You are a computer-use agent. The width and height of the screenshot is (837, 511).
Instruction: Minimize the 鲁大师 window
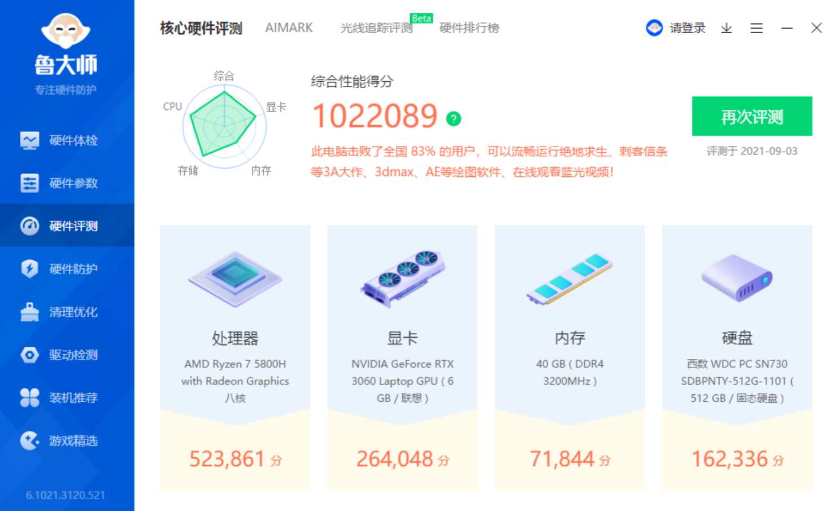pos(787,28)
